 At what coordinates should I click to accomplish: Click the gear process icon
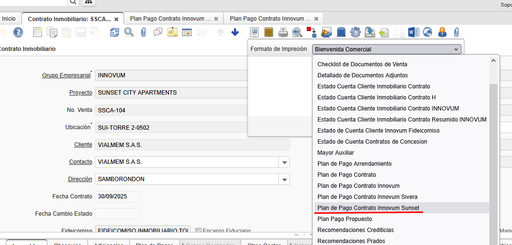[x=355, y=32]
